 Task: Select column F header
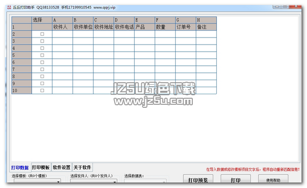[165, 20]
